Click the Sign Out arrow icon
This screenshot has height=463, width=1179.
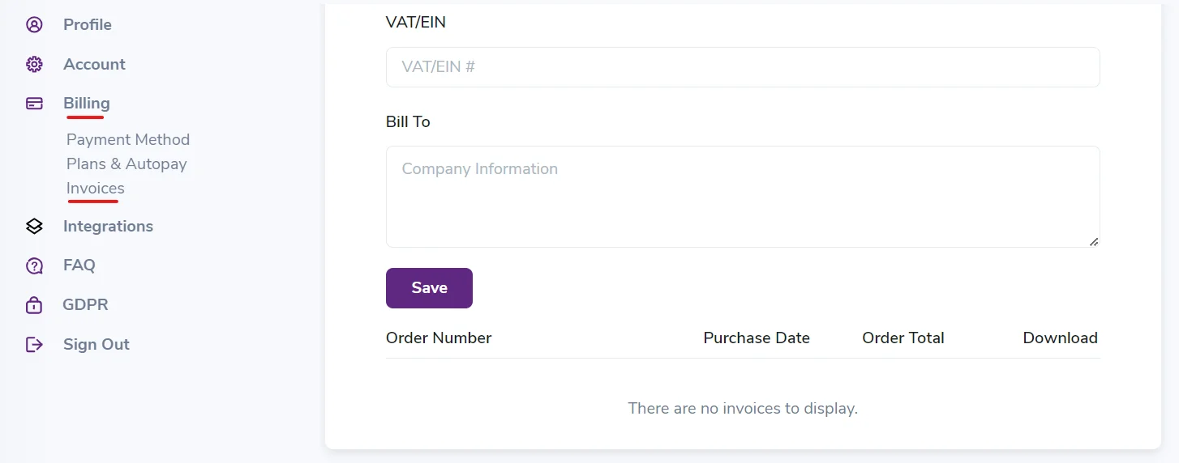click(x=34, y=344)
